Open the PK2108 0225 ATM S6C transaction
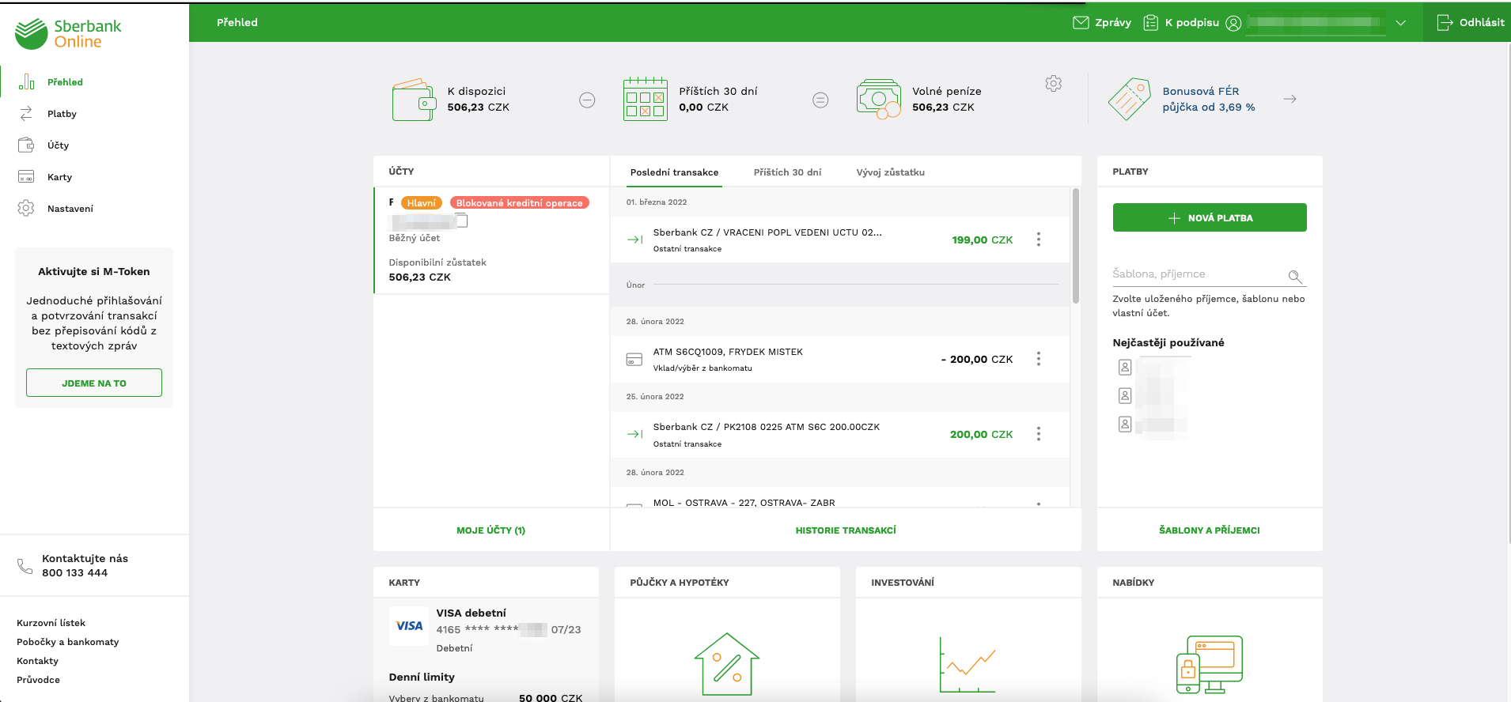 tap(840, 434)
